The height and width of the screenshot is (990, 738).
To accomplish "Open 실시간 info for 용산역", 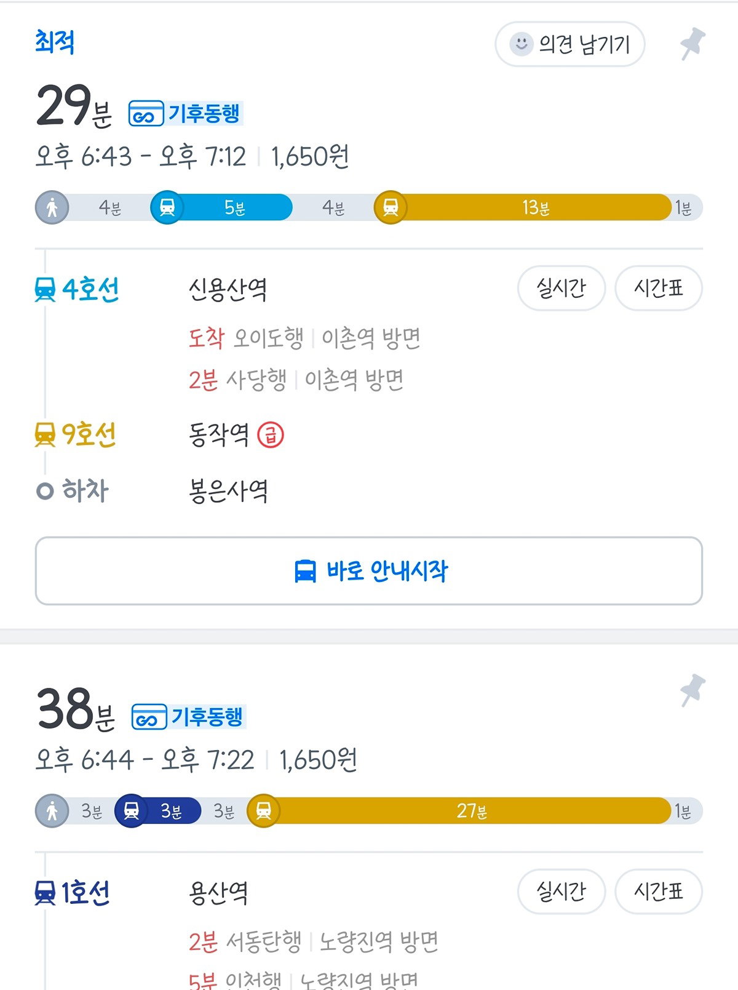I will 561,892.
